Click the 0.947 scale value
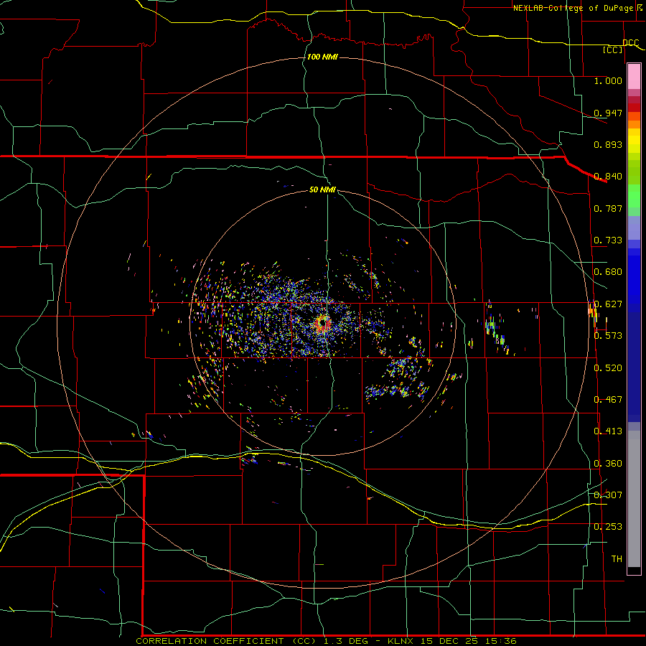The height and width of the screenshot is (646, 646). coord(608,113)
